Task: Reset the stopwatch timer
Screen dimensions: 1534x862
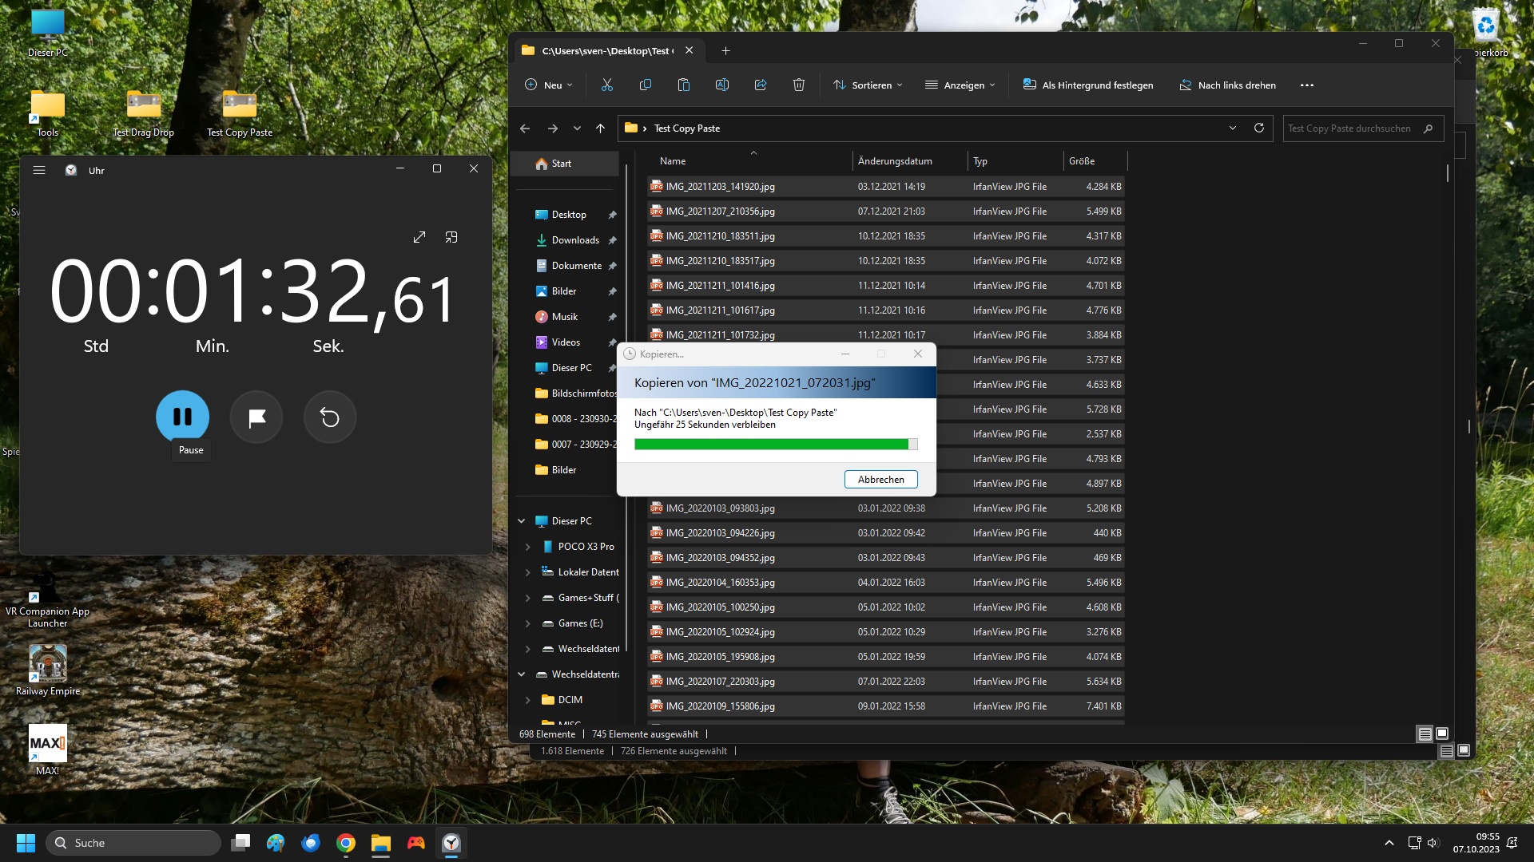Action: pos(330,417)
